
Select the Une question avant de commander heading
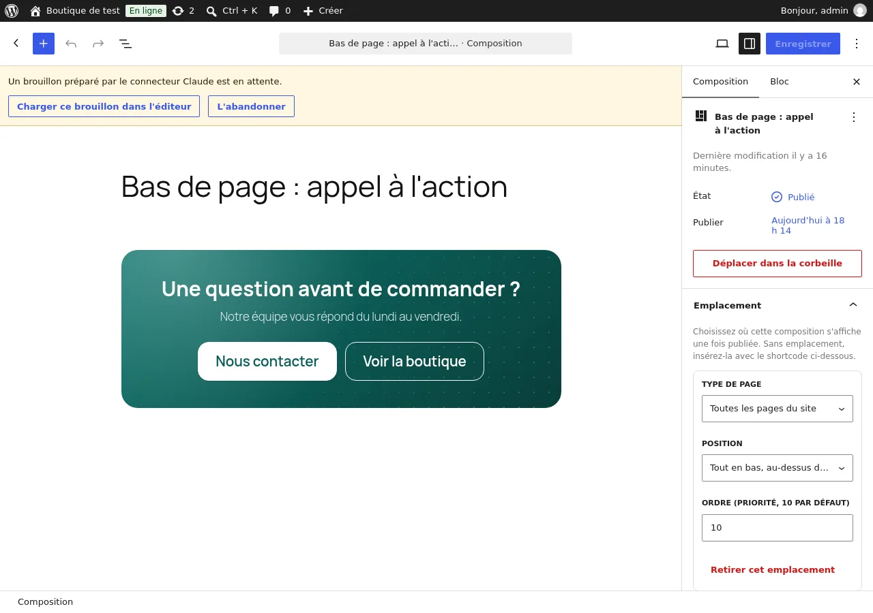point(341,289)
